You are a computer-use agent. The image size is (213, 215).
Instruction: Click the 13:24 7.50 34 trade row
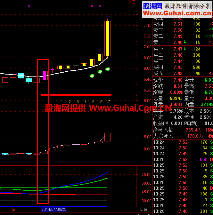(183, 148)
